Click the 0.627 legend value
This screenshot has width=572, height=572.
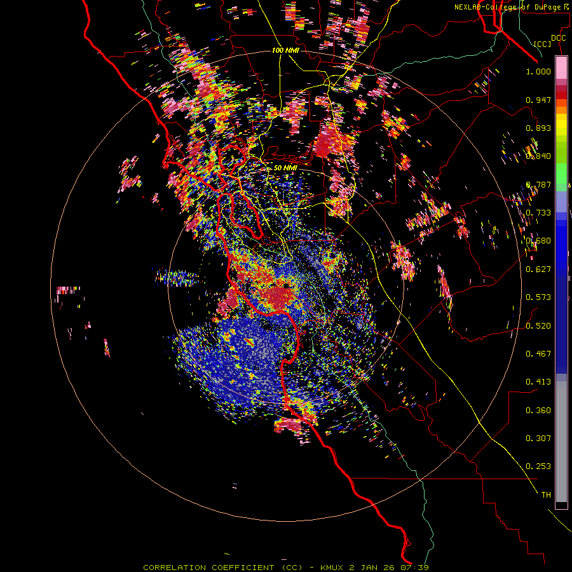(538, 269)
